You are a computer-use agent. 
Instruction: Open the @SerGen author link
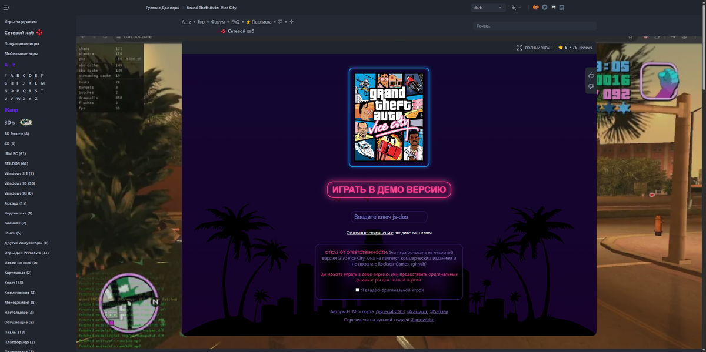pyautogui.click(x=439, y=311)
